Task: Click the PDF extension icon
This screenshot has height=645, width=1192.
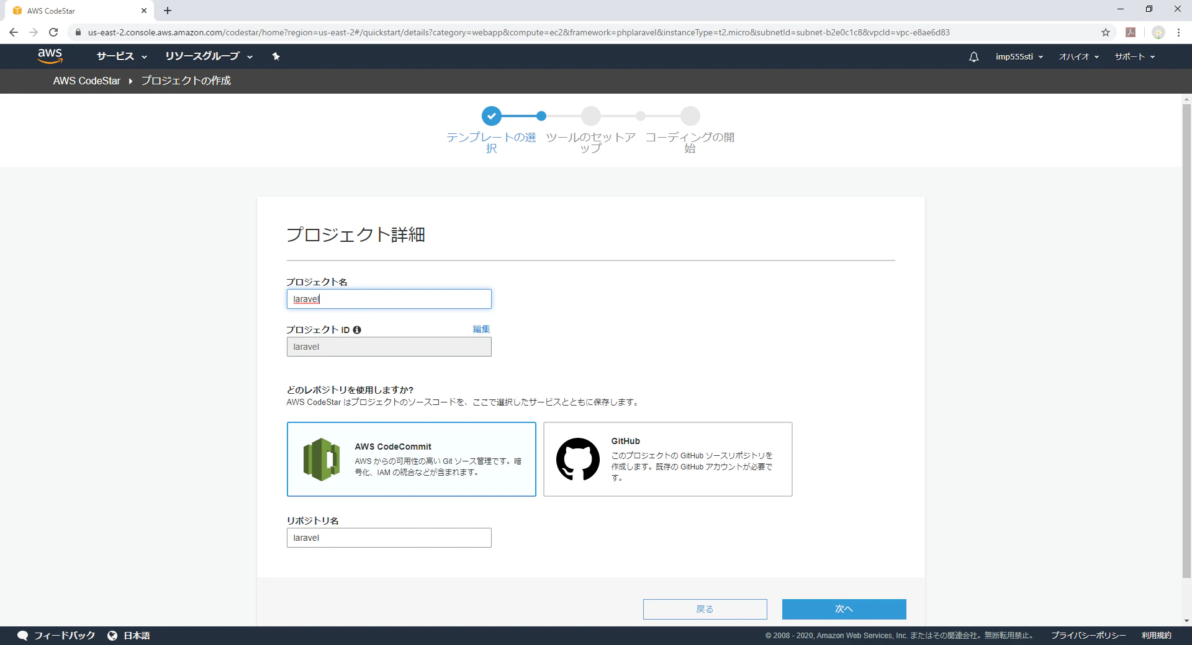Action: click(1131, 32)
